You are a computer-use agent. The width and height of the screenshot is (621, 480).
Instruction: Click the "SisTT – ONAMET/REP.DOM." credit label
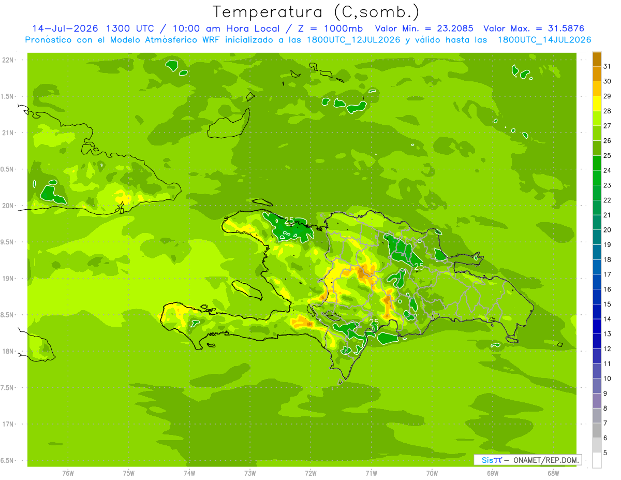click(528, 460)
